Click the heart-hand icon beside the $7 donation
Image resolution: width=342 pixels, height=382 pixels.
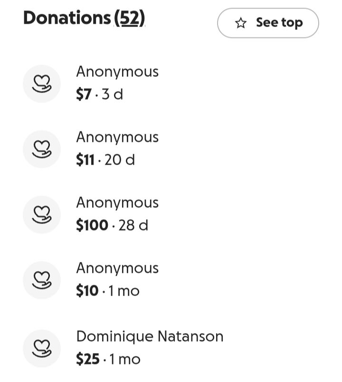point(42,84)
